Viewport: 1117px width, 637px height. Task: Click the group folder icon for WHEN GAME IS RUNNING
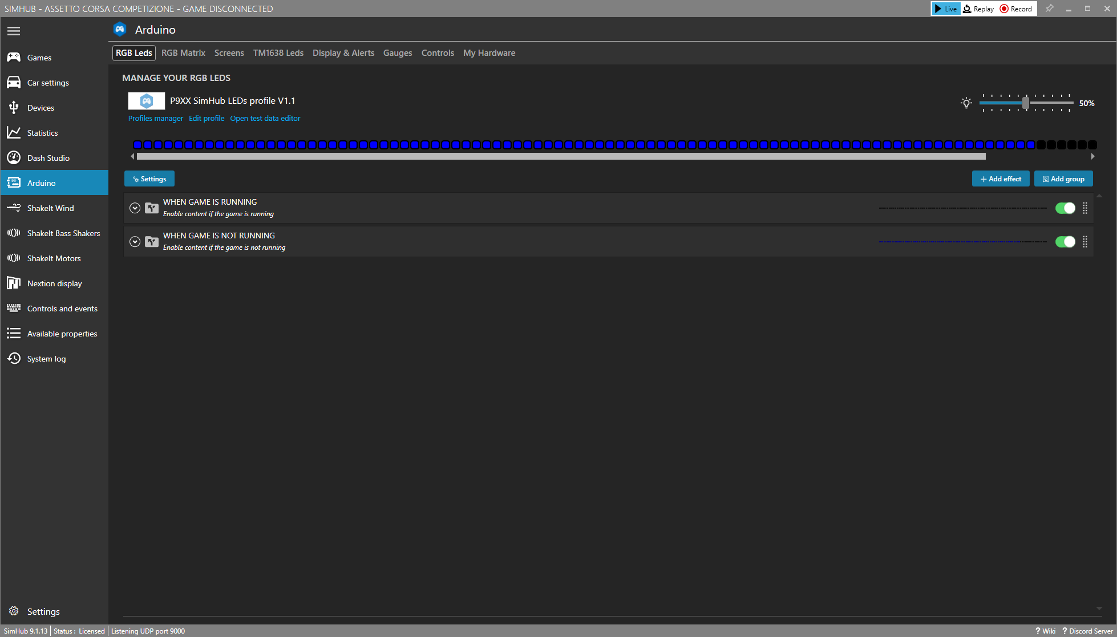click(152, 208)
